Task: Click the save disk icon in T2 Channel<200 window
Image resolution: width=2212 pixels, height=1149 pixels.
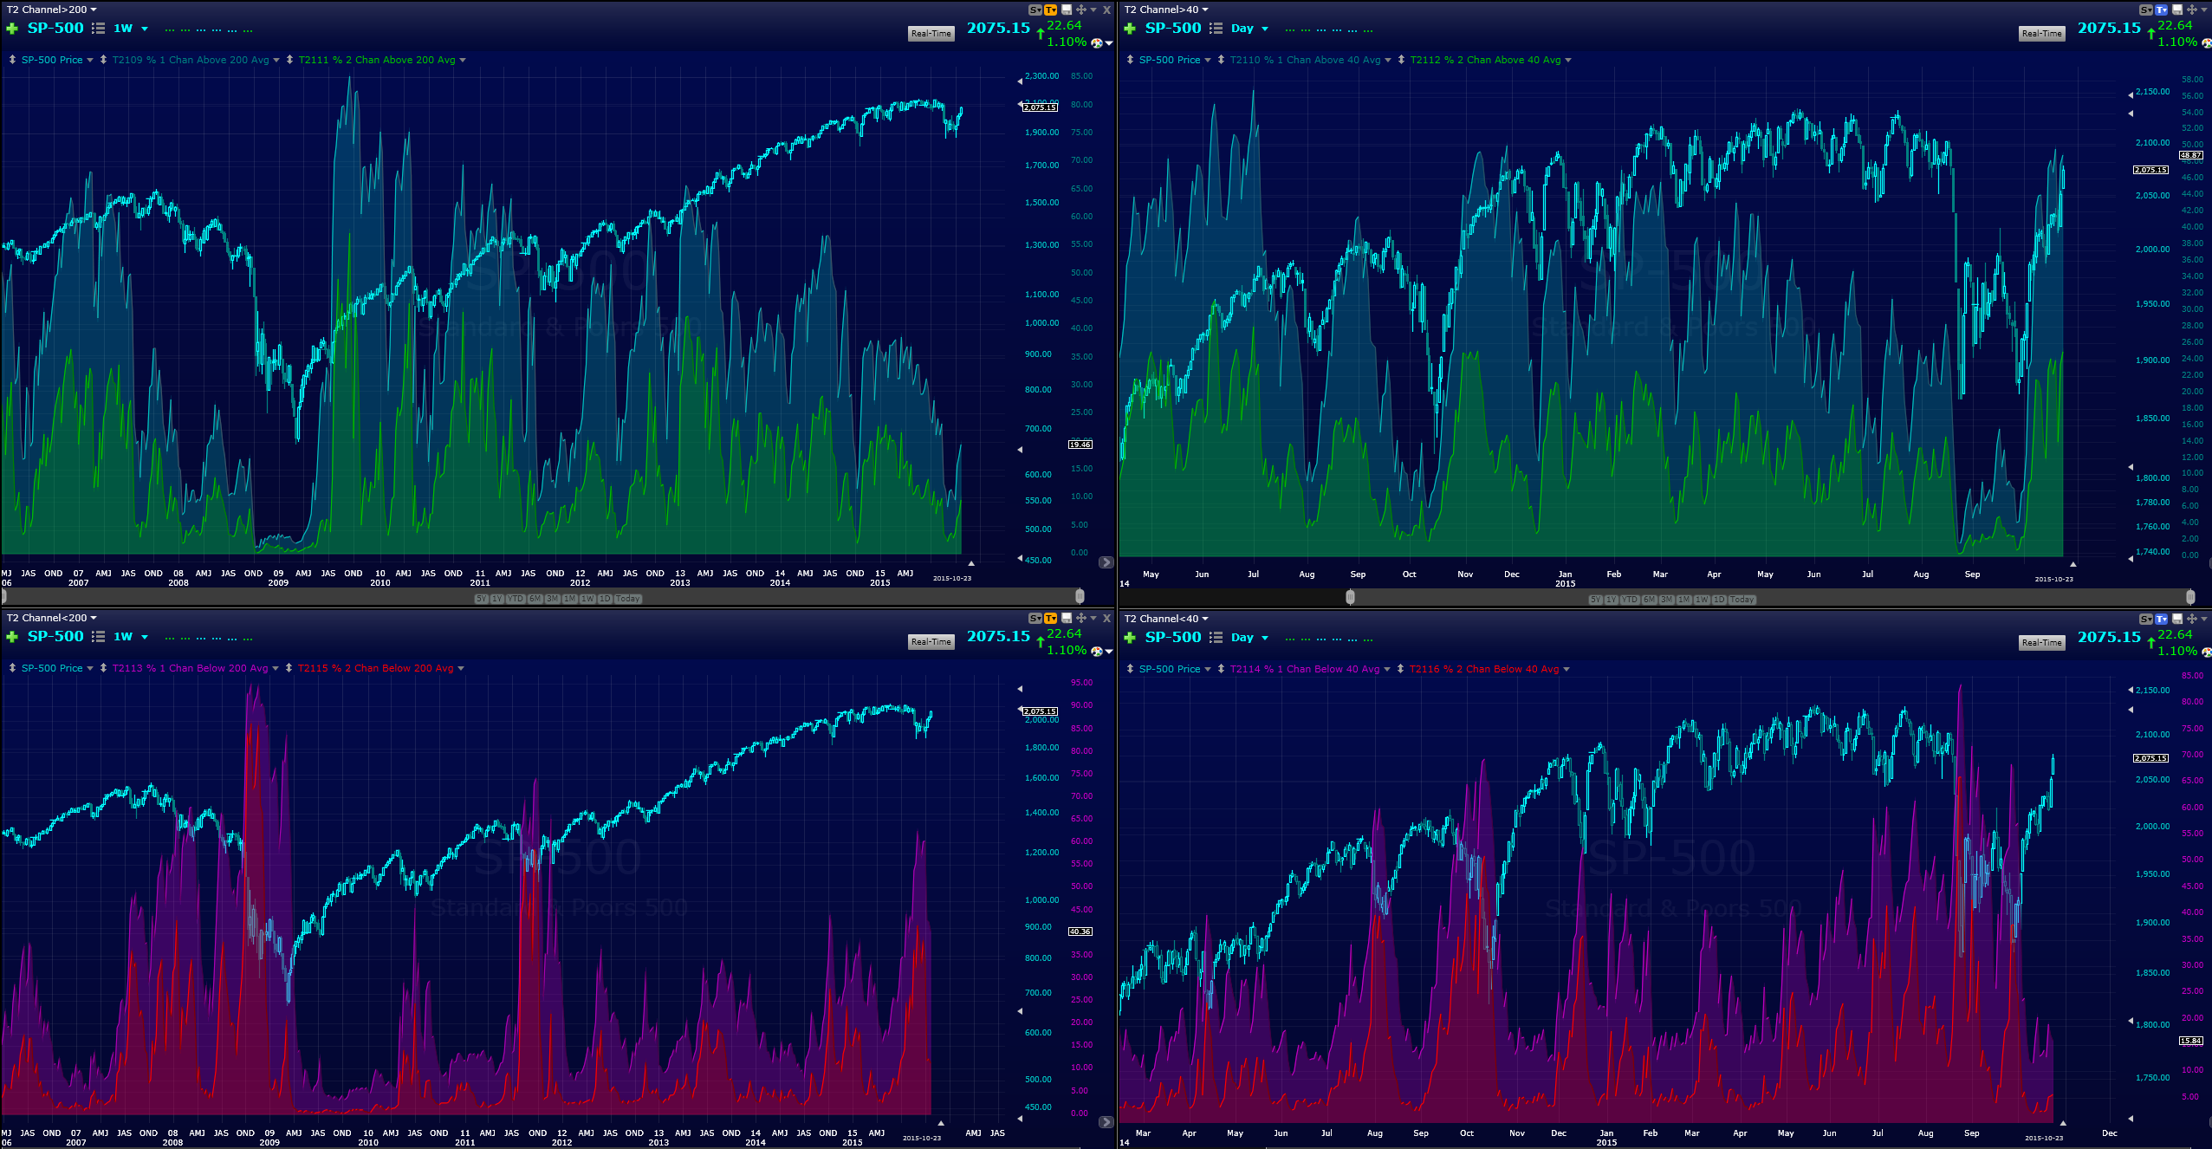Action: [x=1067, y=619]
